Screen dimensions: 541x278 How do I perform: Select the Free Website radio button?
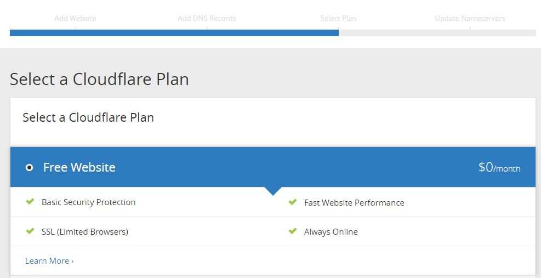point(30,167)
